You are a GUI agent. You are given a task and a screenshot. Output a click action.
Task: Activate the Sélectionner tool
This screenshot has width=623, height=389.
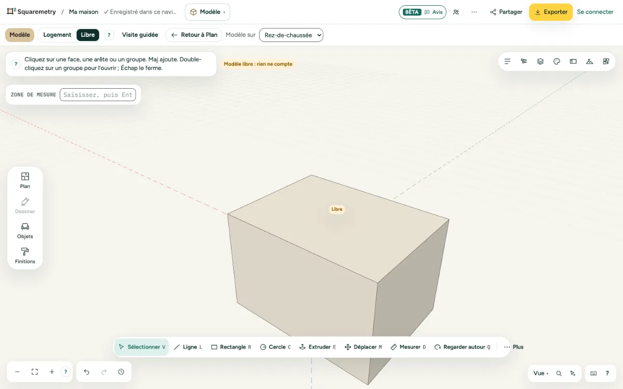(142, 347)
